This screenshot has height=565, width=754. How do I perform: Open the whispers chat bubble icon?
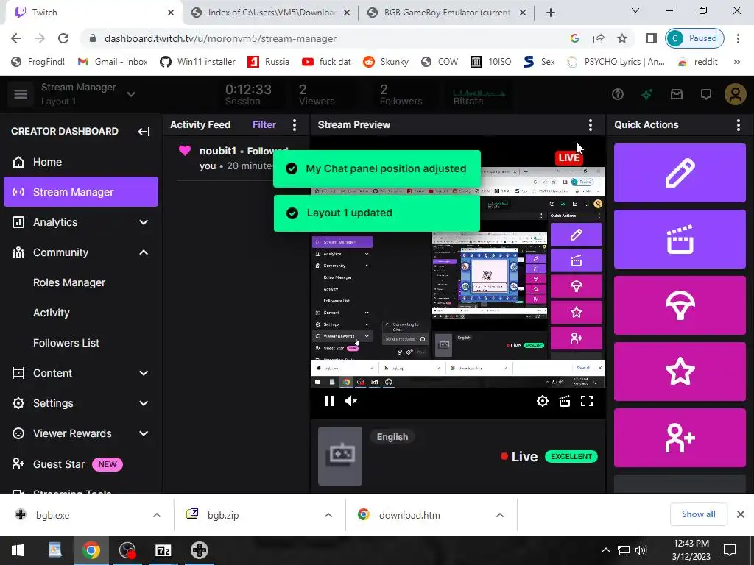click(706, 94)
